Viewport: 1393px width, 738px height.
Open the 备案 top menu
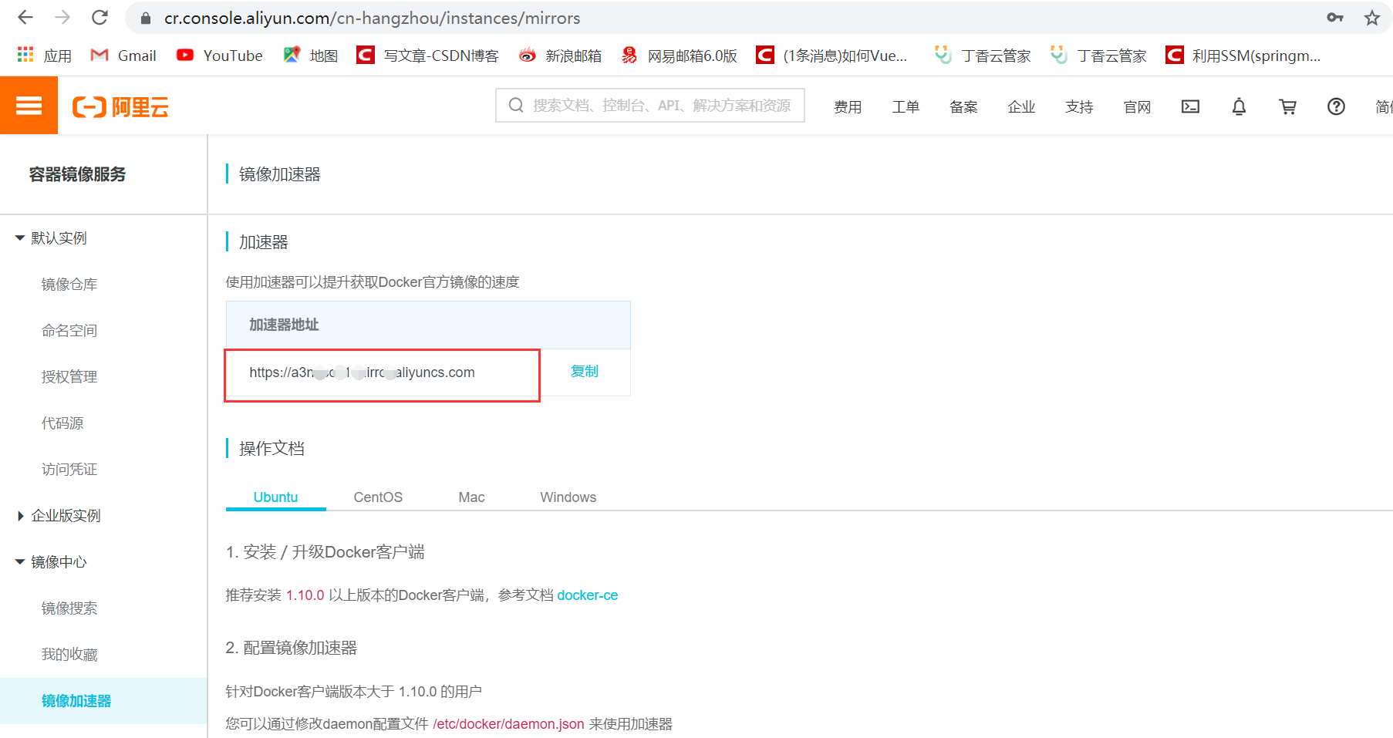[x=963, y=106]
